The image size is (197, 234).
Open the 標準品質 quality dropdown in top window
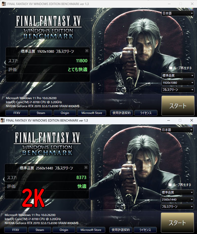tap(178, 75)
